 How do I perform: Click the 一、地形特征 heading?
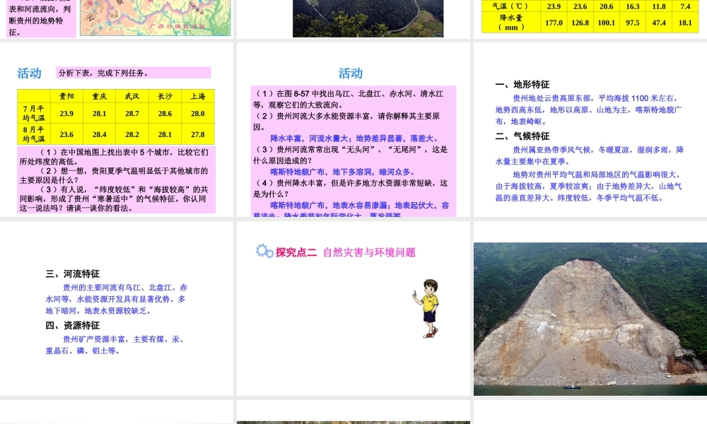(522, 84)
